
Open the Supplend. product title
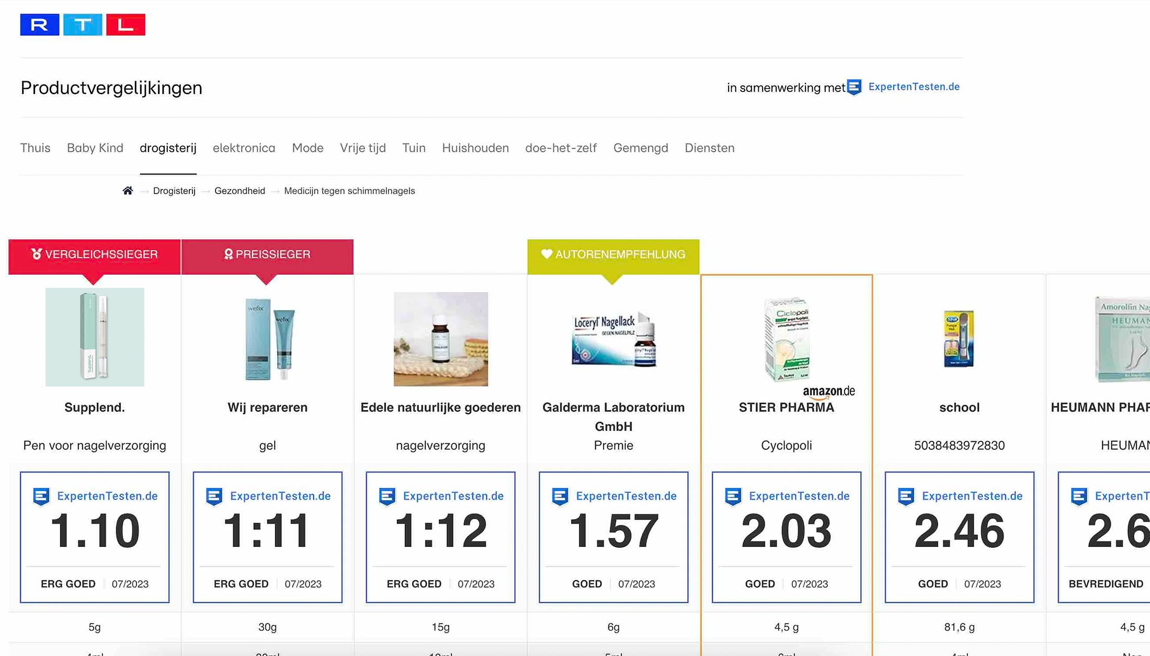[95, 407]
